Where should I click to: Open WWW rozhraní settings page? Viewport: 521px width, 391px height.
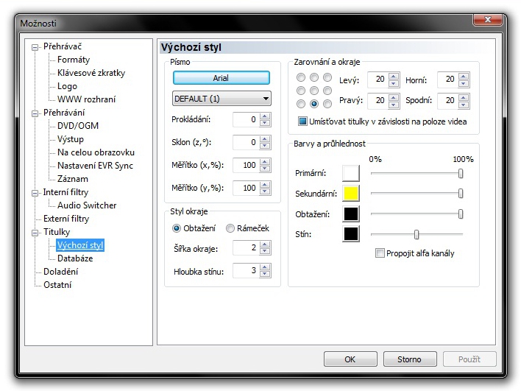tap(86, 99)
